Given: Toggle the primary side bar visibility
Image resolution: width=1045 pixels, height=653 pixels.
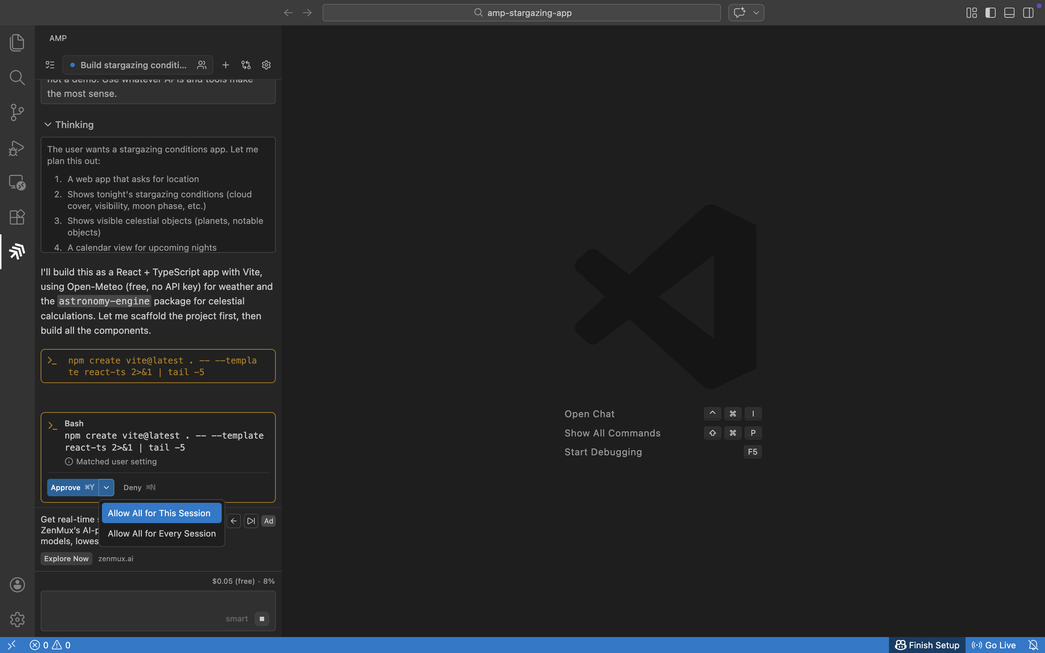Looking at the screenshot, I should tap(990, 13).
